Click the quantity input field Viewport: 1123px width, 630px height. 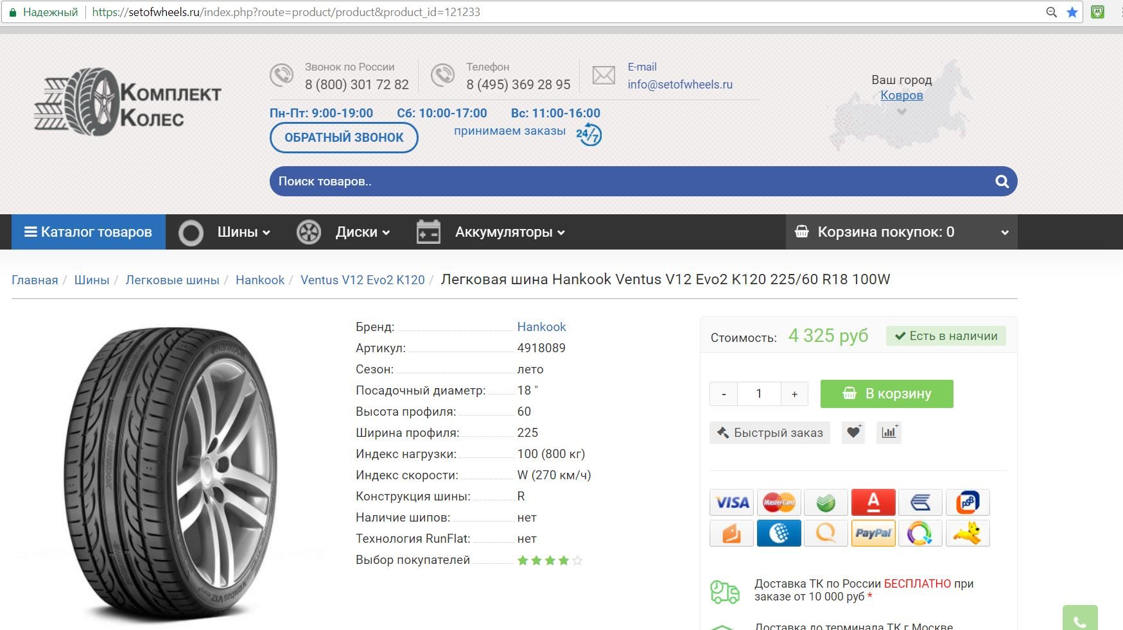pos(759,394)
